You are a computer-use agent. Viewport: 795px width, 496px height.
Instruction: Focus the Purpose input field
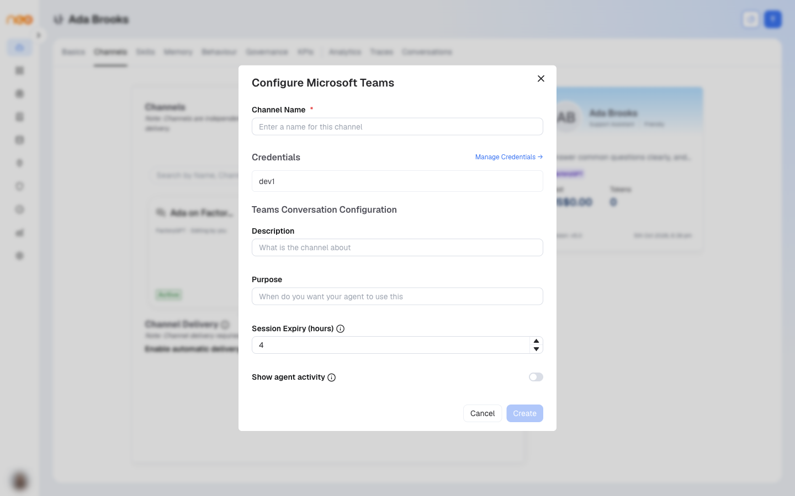(397, 296)
